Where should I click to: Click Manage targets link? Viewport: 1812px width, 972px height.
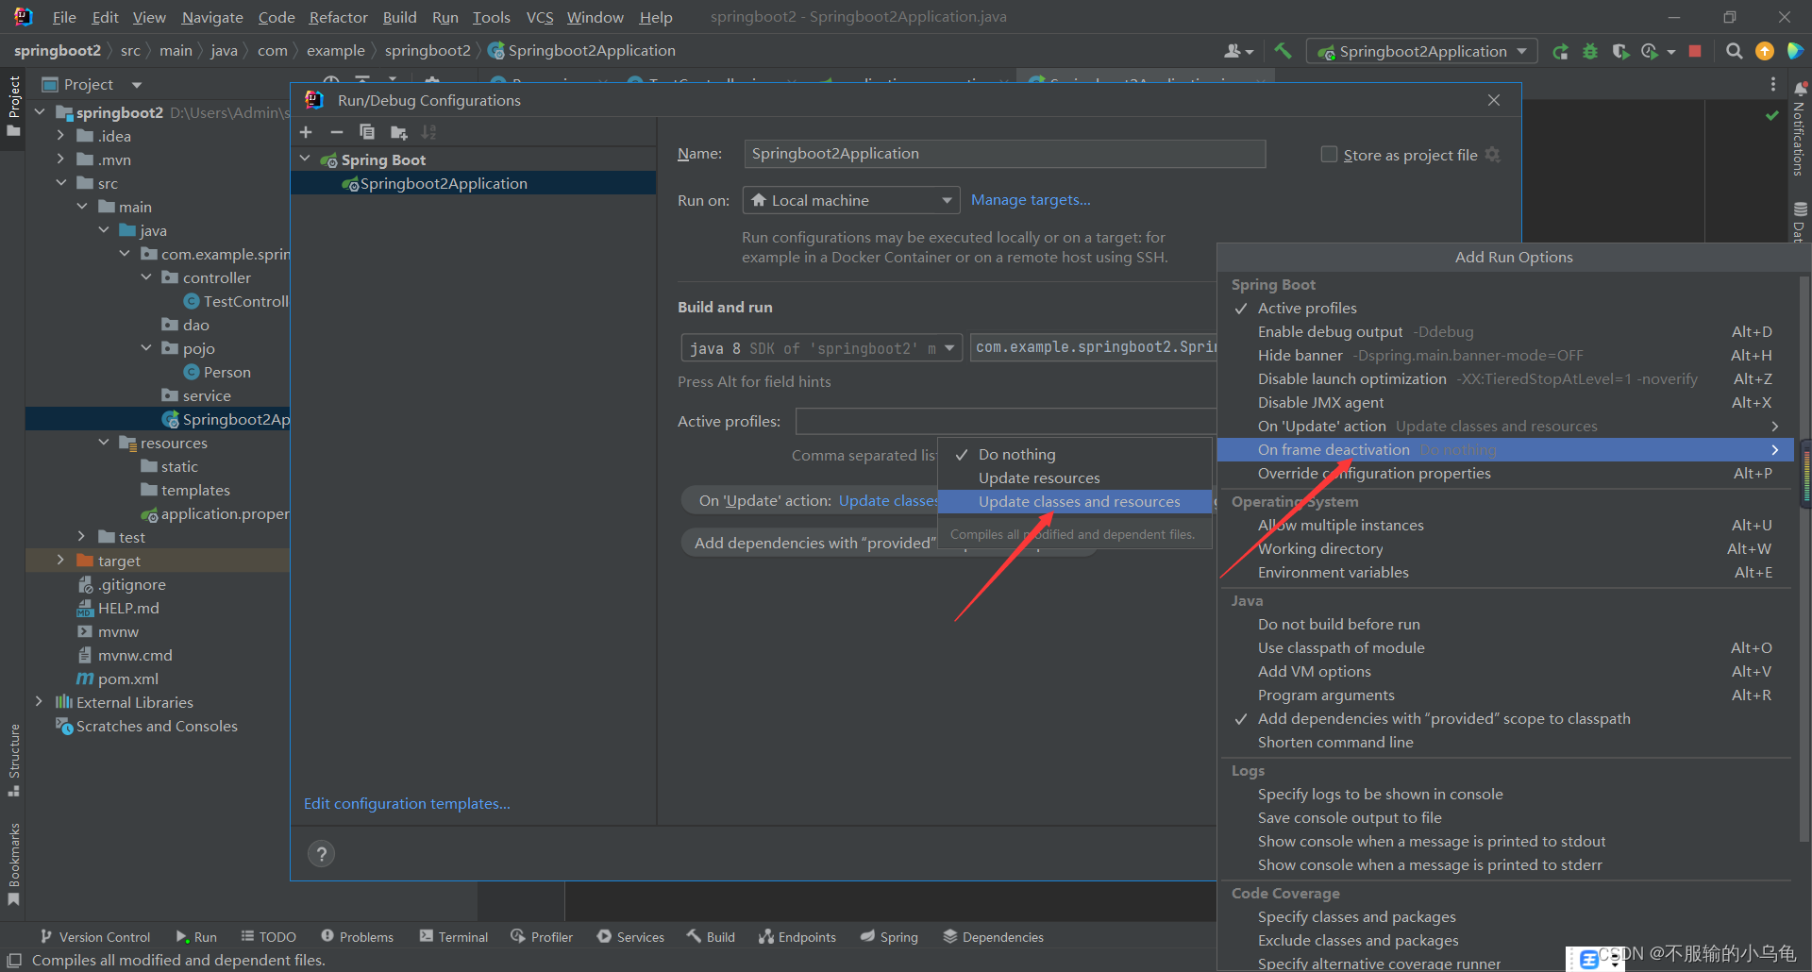point(1031,199)
